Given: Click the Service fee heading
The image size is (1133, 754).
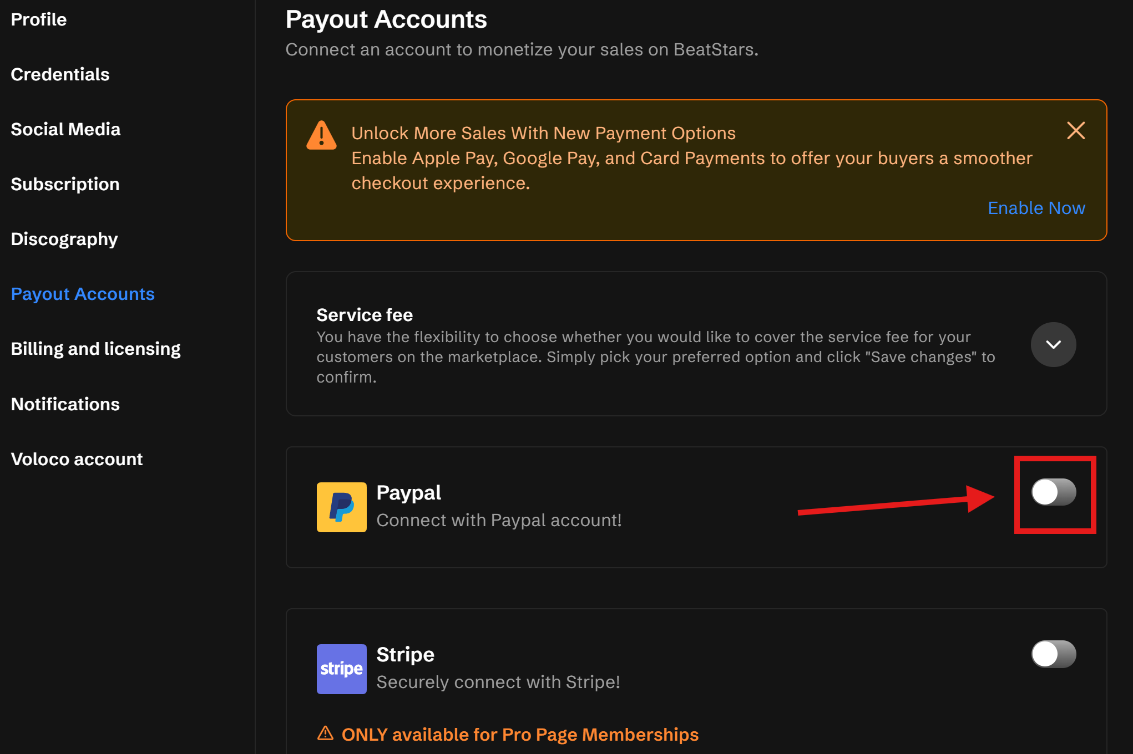Looking at the screenshot, I should tap(365, 315).
